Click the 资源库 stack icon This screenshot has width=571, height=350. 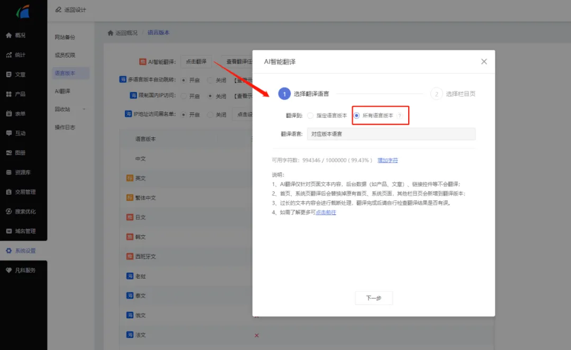(x=9, y=172)
